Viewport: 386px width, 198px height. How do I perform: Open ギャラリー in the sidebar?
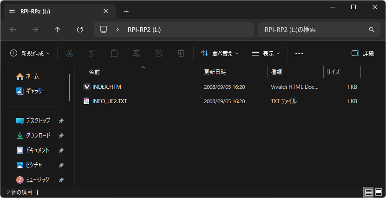tap(36, 91)
